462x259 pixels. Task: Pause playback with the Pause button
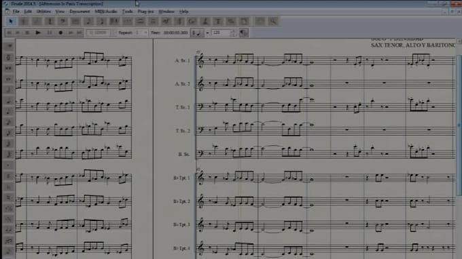pyautogui.click(x=50, y=33)
